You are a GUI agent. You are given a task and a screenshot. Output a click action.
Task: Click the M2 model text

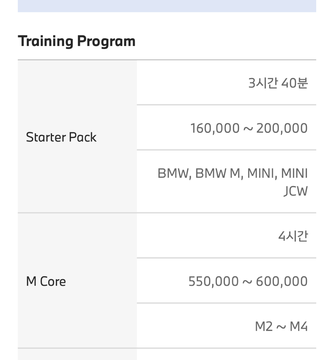coord(264,326)
